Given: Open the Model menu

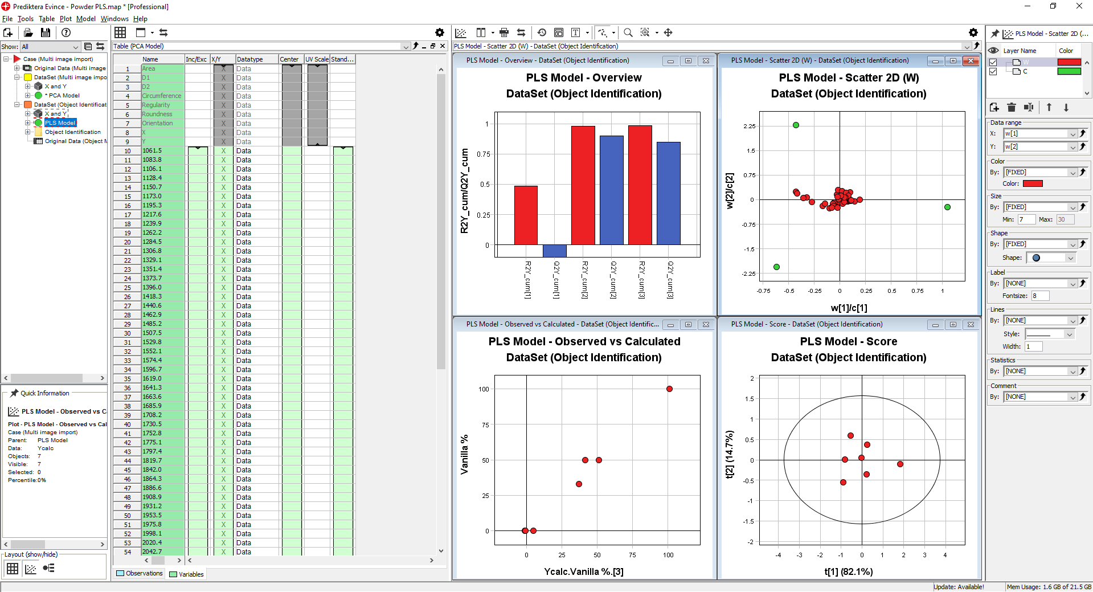Looking at the screenshot, I should click(x=85, y=19).
